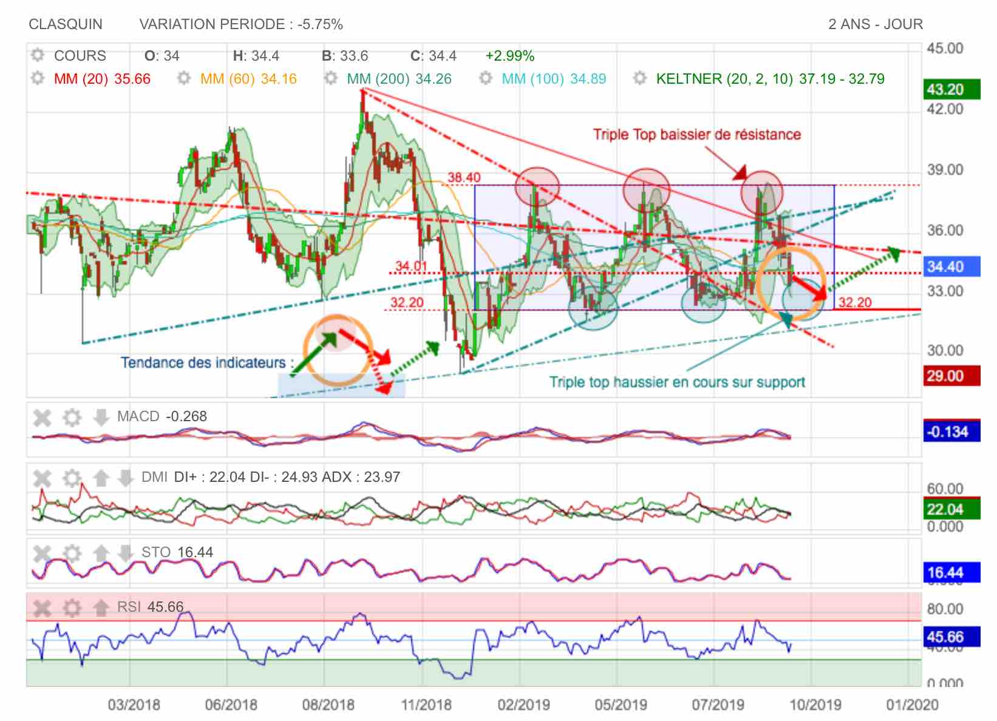Click the 34.01 level label
Image resolution: width=997 pixels, height=721 pixels.
pyautogui.click(x=411, y=266)
